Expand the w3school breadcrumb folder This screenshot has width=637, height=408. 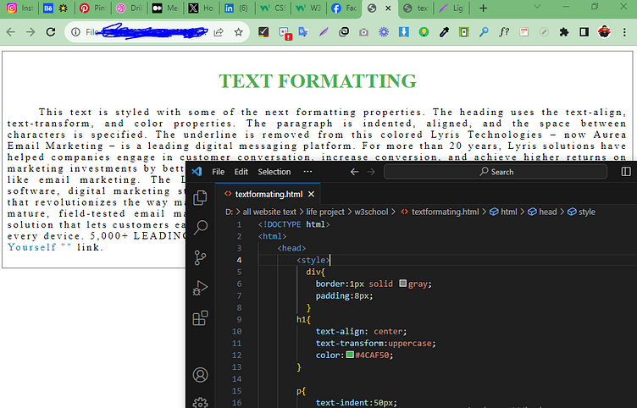click(x=373, y=212)
